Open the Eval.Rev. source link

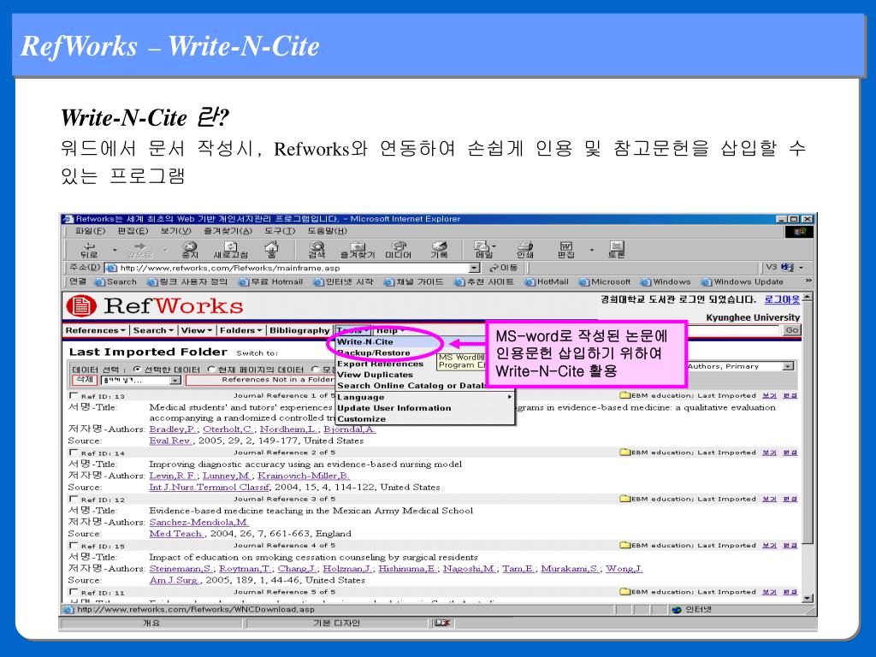[x=171, y=441]
